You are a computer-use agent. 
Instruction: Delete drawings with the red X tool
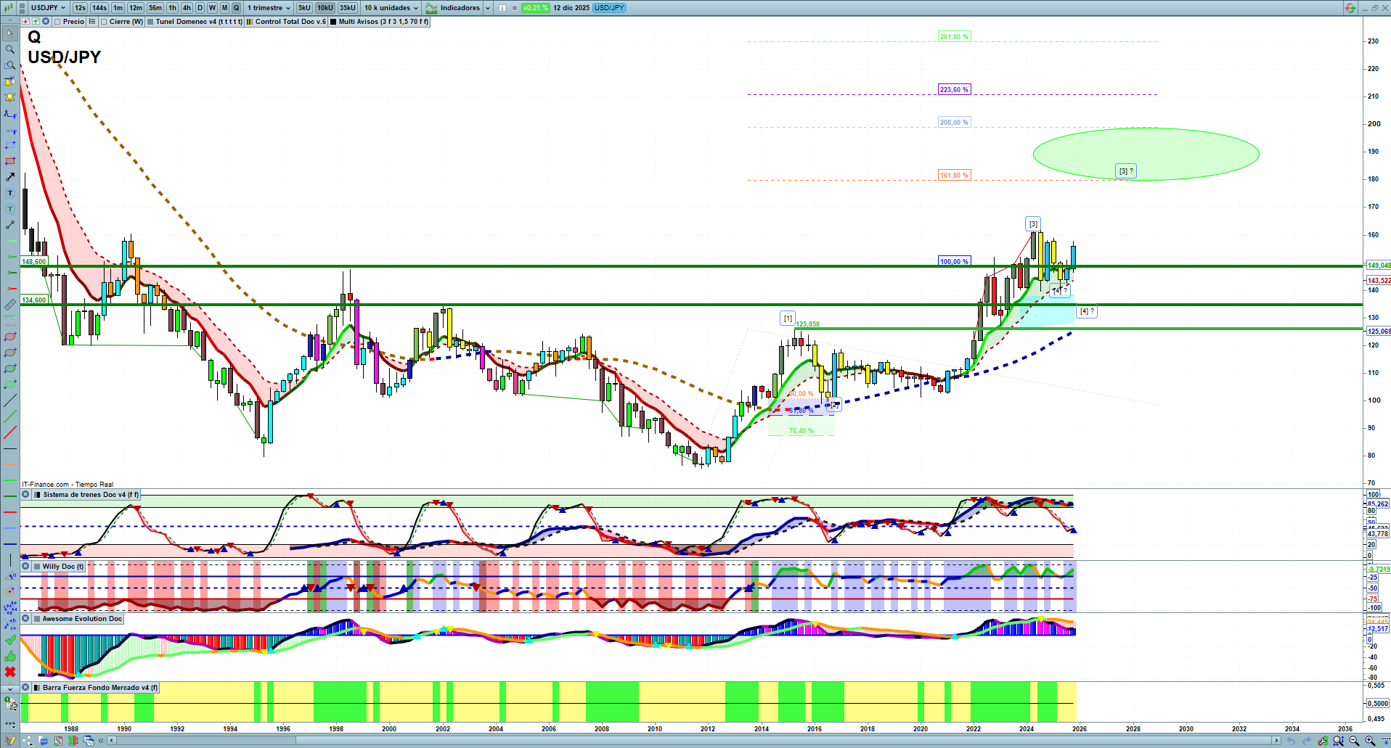(x=10, y=672)
